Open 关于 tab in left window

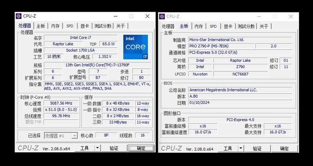tap(121, 26)
